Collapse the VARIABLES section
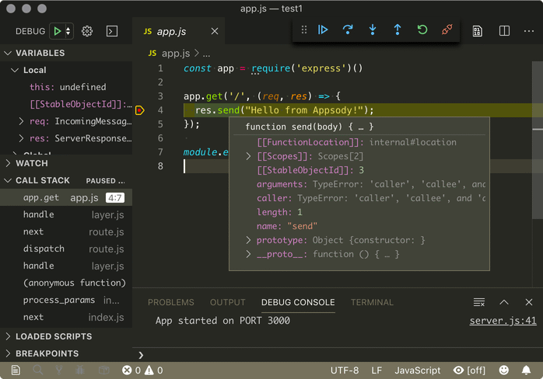 [x=8, y=53]
